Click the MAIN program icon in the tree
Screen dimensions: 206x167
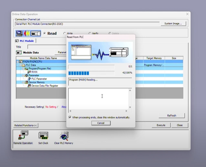(29, 72)
